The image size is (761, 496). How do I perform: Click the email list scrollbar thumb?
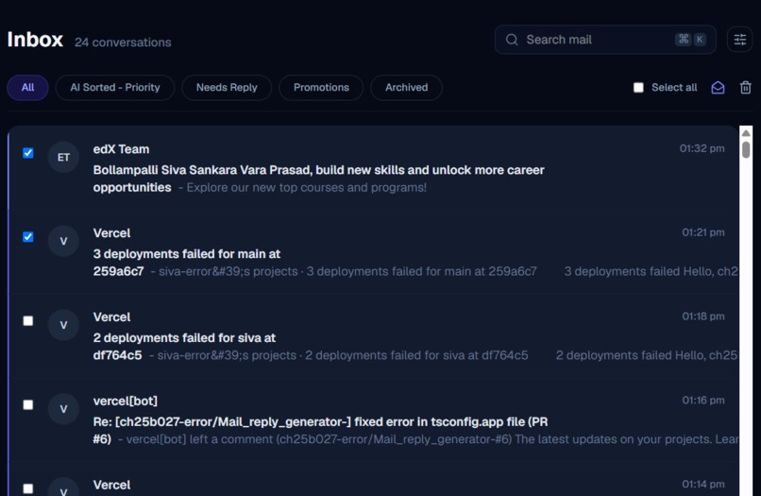(x=746, y=149)
